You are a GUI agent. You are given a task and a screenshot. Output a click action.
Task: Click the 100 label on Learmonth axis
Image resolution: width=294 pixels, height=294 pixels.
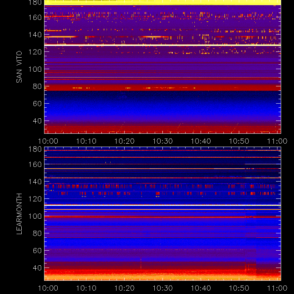(x=35, y=216)
